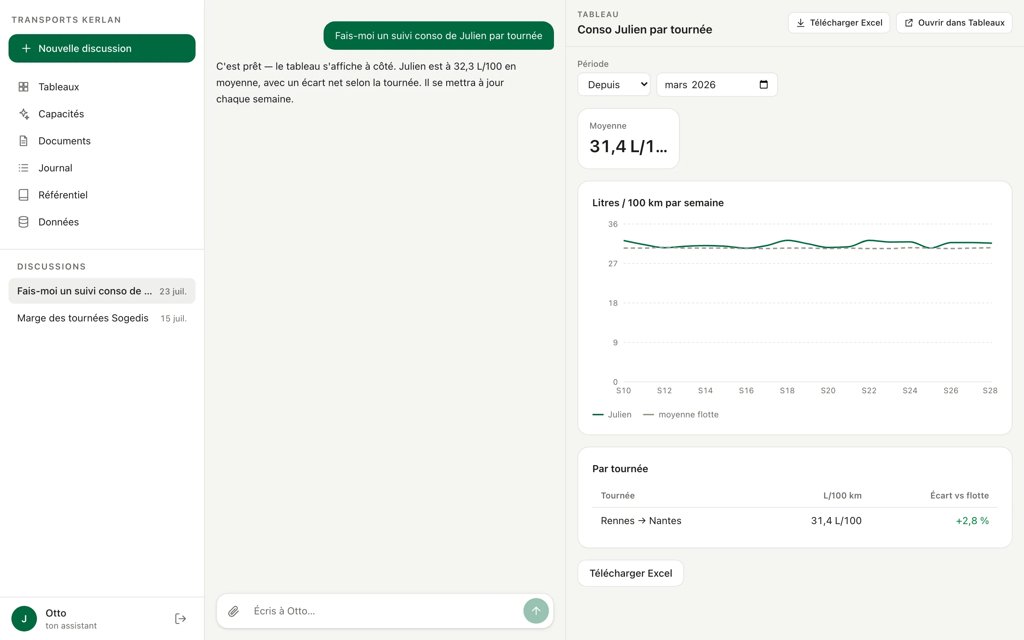Click the +2,8 % écart value
Screen dimensions: 1024x640
pyautogui.click(x=972, y=521)
